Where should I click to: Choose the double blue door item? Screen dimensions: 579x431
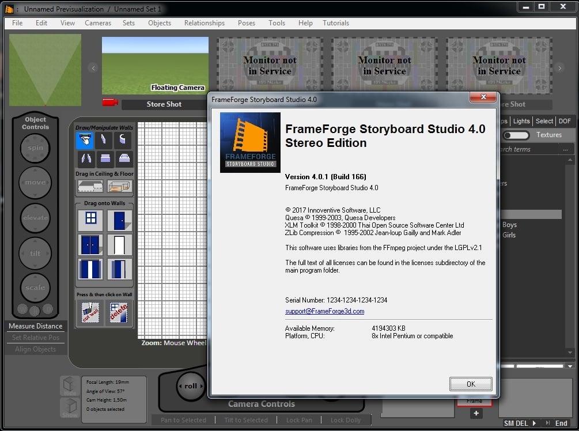[x=90, y=244]
